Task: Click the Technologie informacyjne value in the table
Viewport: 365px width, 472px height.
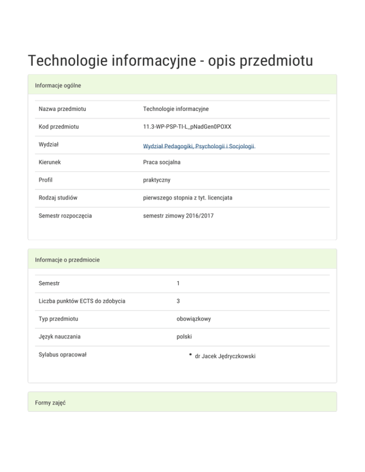Action: pyautogui.click(x=176, y=109)
